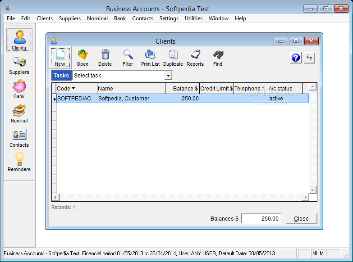
Task: Open the Contacts menu in the menu bar
Action: click(x=143, y=18)
